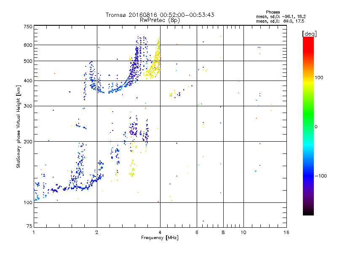Click the plot title "Tromsø 20160816 00:52:00-00:53:43"
The height and width of the screenshot is (253, 337).
tap(160, 15)
